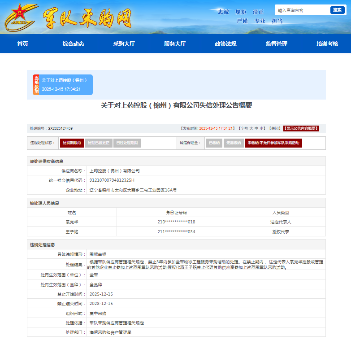The width and height of the screenshot is (351, 340).
Task: Select 政策法规 in the navigation
Action: coord(225,44)
